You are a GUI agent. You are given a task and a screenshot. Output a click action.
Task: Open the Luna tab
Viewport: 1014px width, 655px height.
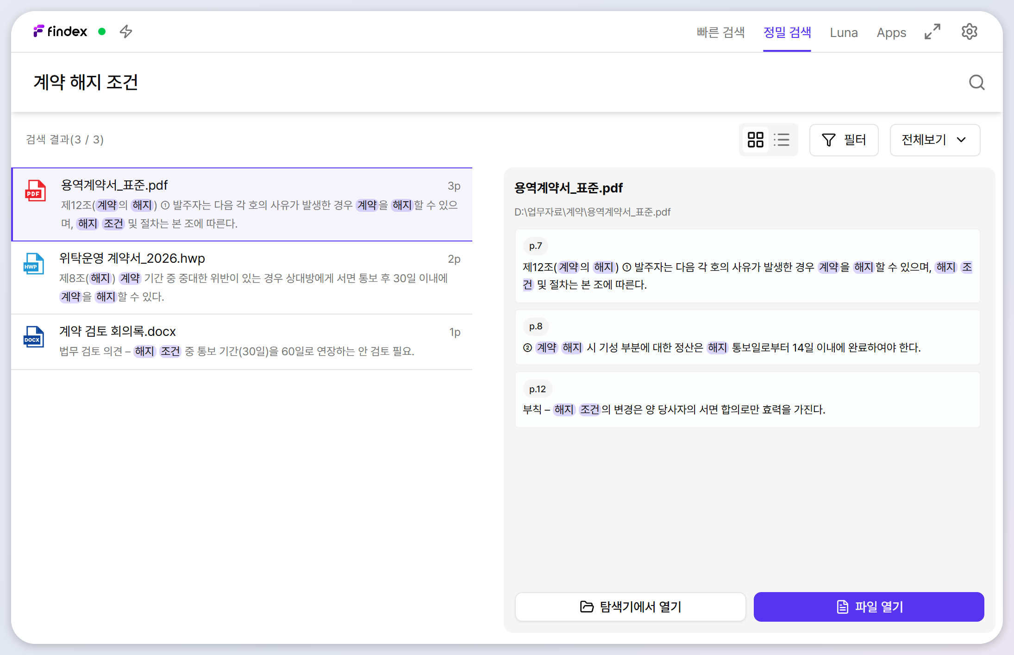(x=844, y=32)
